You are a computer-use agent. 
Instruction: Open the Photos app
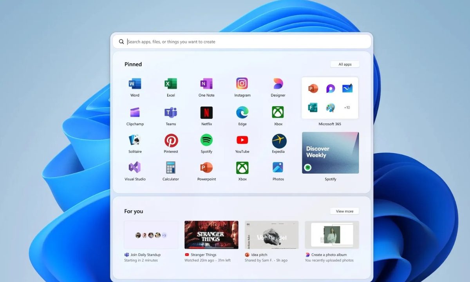pos(278,168)
